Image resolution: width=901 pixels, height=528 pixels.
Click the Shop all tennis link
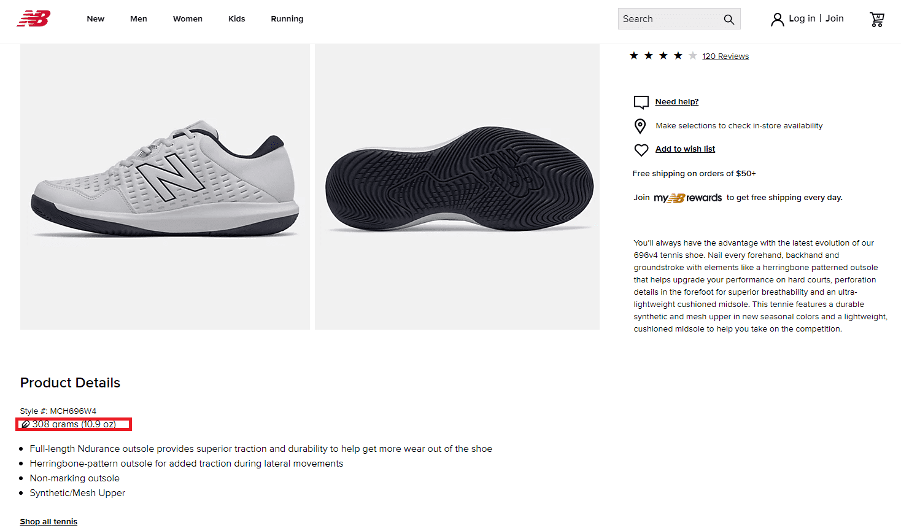click(48, 521)
